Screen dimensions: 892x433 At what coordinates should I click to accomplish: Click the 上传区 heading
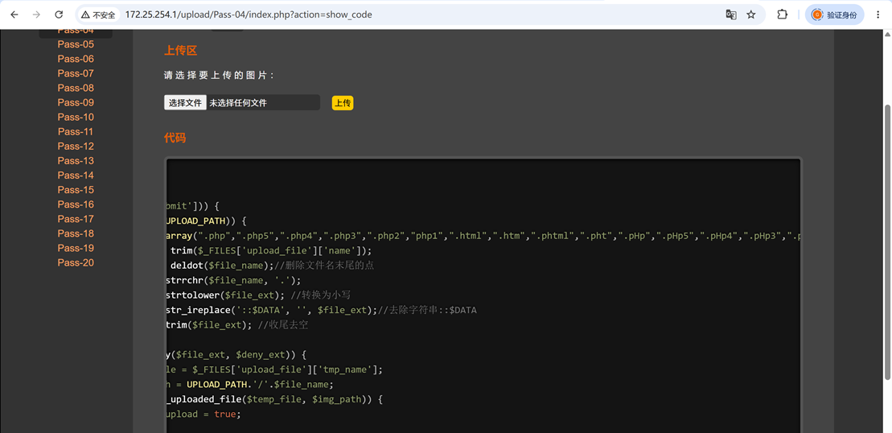pyautogui.click(x=180, y=51)
